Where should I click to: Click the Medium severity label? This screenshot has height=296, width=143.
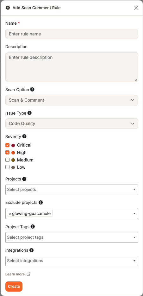point(25,160)
